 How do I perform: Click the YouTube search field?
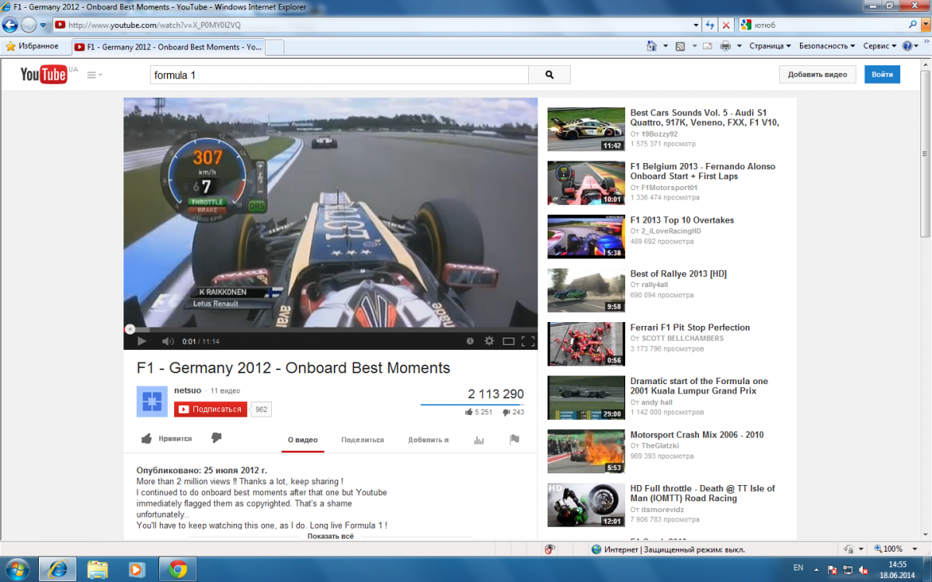point(339,75)
